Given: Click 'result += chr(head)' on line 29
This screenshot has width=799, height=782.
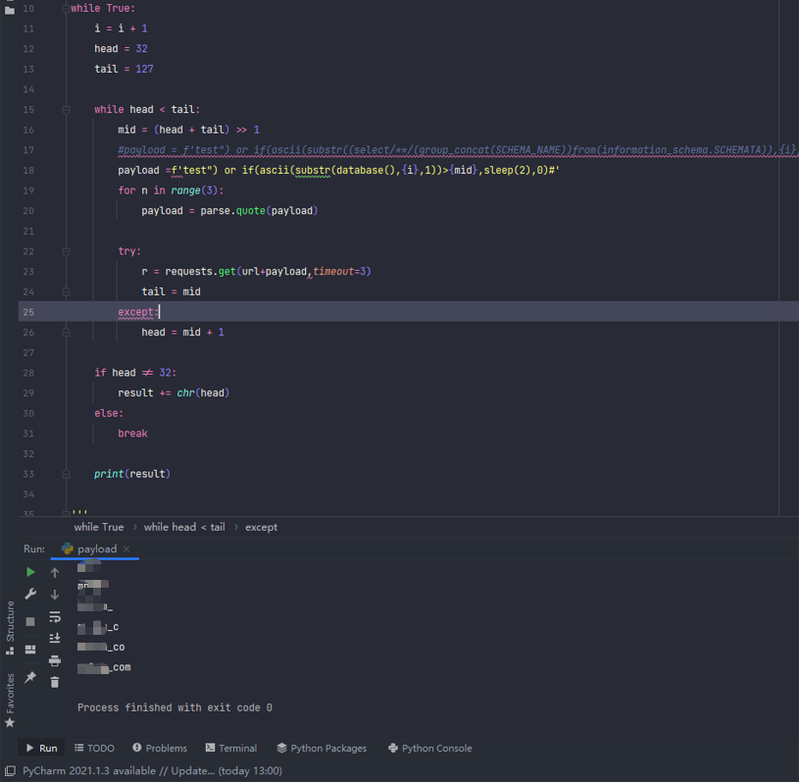Looking at the screenshot, I should (x=174, y=392).
